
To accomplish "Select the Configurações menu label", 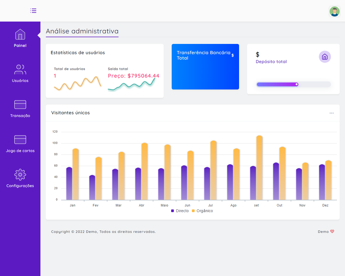I will point(20,186).
